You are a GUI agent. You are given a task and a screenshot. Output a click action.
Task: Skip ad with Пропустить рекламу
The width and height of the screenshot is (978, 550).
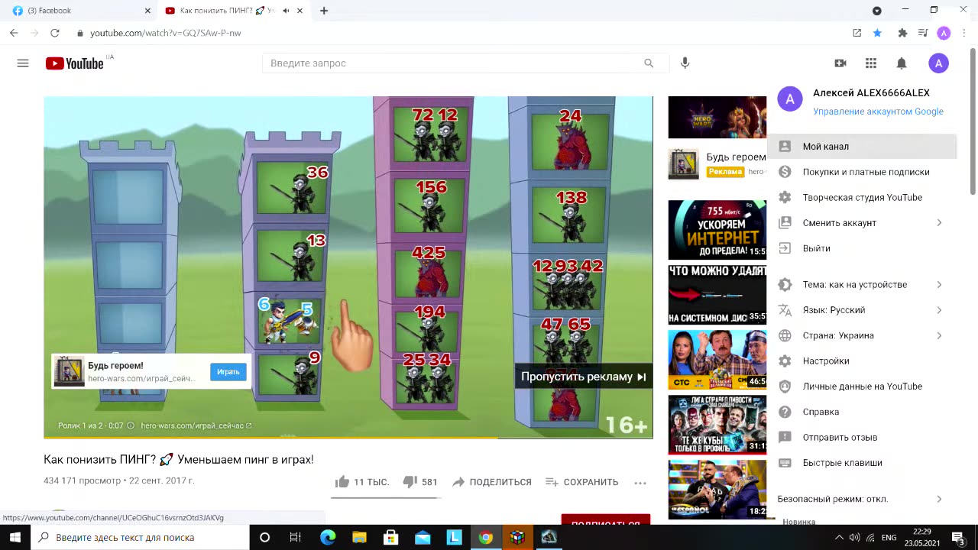tap(583, 377)
